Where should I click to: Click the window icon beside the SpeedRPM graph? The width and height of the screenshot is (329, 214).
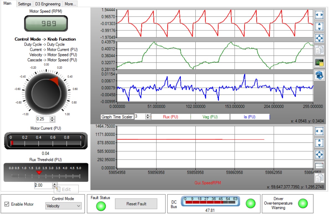click(x=319, y=165)
